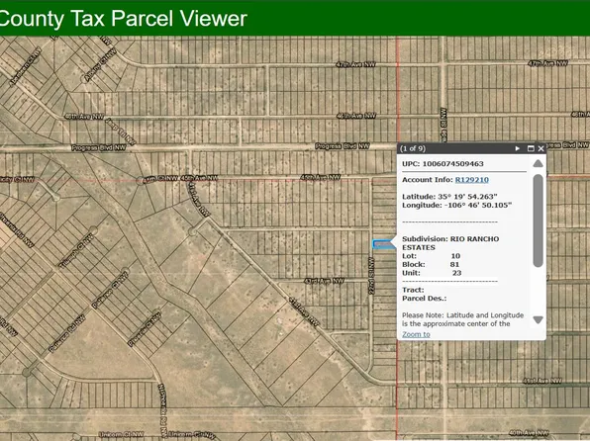Viewport: 590px width, 441px height.
Task: Click popup scrollbar up arrow
Action: 539,163
